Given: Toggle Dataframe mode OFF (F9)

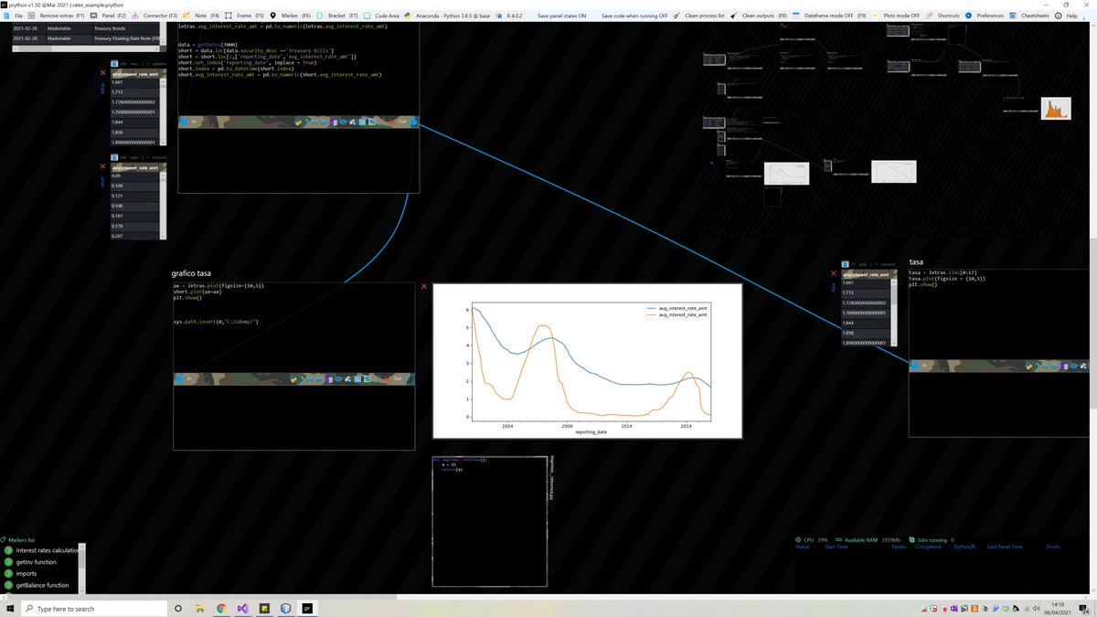Looking at the screenshot, I should click(x=829, y=16).
